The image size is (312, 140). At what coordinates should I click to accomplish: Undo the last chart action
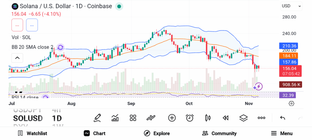click(282, 118)
